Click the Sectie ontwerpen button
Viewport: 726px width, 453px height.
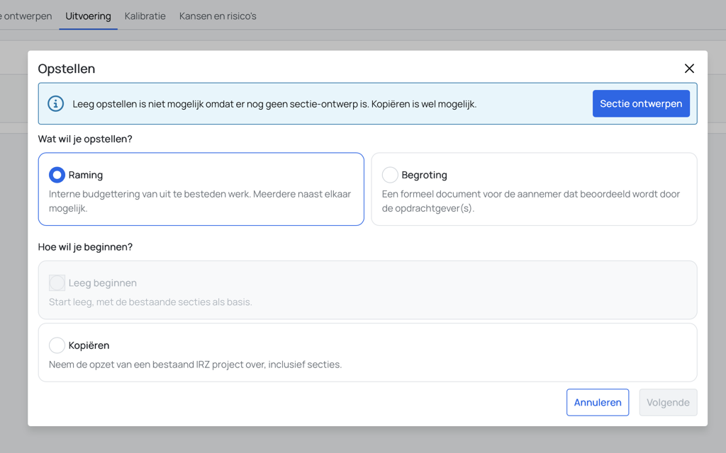(641, 103)
